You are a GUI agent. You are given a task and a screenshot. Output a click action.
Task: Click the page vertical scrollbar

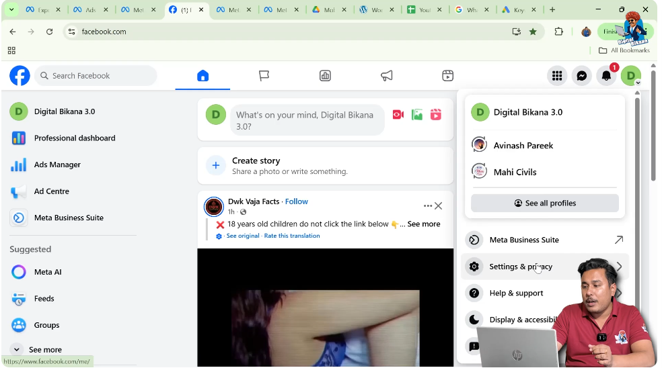pos(653,126)
